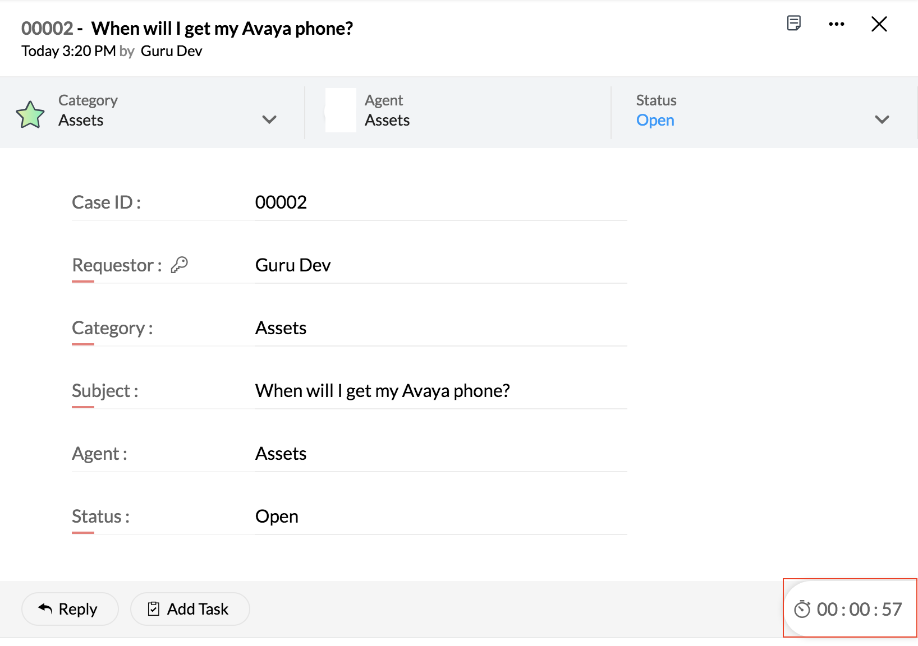918x646 pixels.
Task: Open the three-dot more options menu
Action: tap(836, 24)
